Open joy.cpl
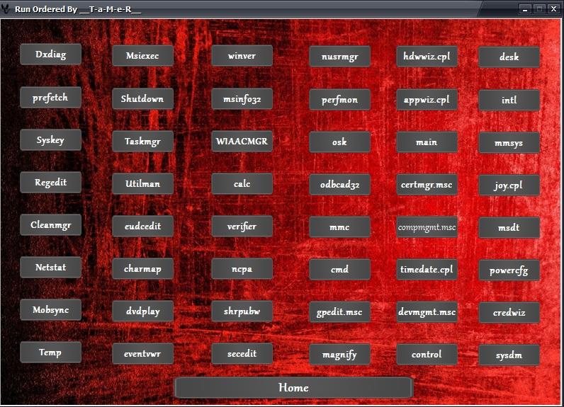564x407 pixels. tap(509, 185)
